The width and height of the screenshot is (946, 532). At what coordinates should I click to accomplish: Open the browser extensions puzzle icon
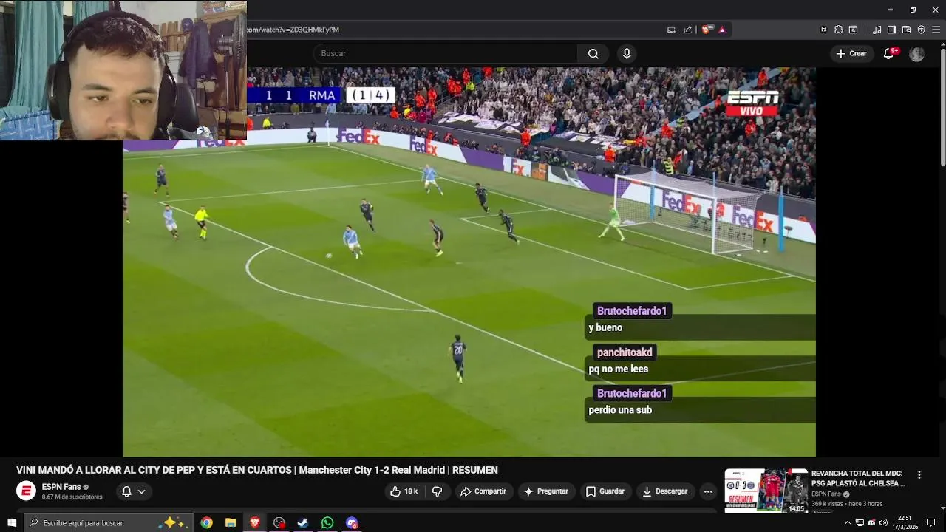click(838, 30)
